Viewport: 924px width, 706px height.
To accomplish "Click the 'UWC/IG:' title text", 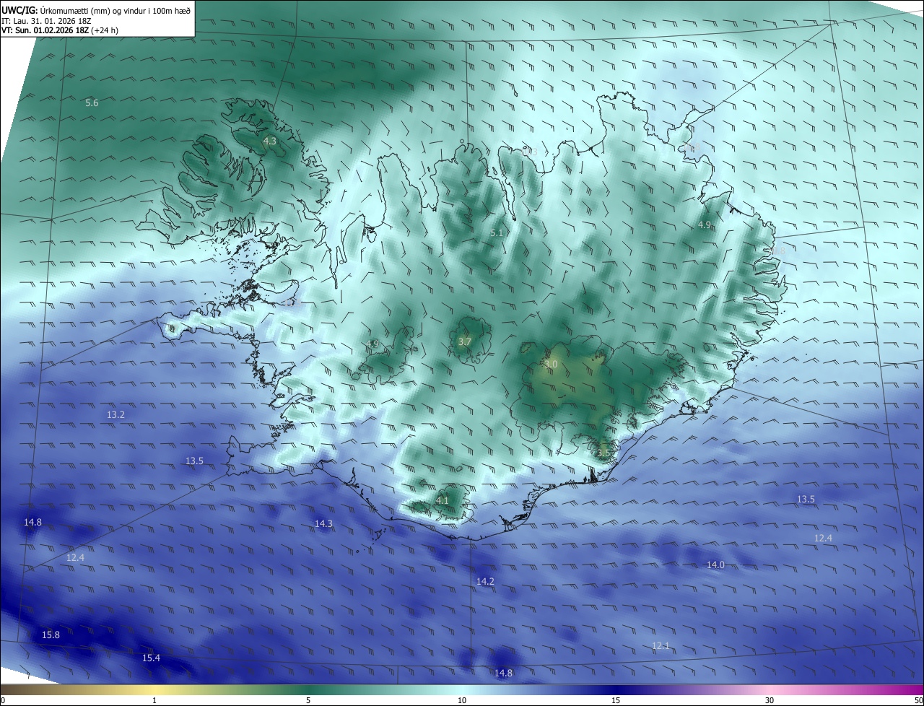I will click(x=19, y=9).
